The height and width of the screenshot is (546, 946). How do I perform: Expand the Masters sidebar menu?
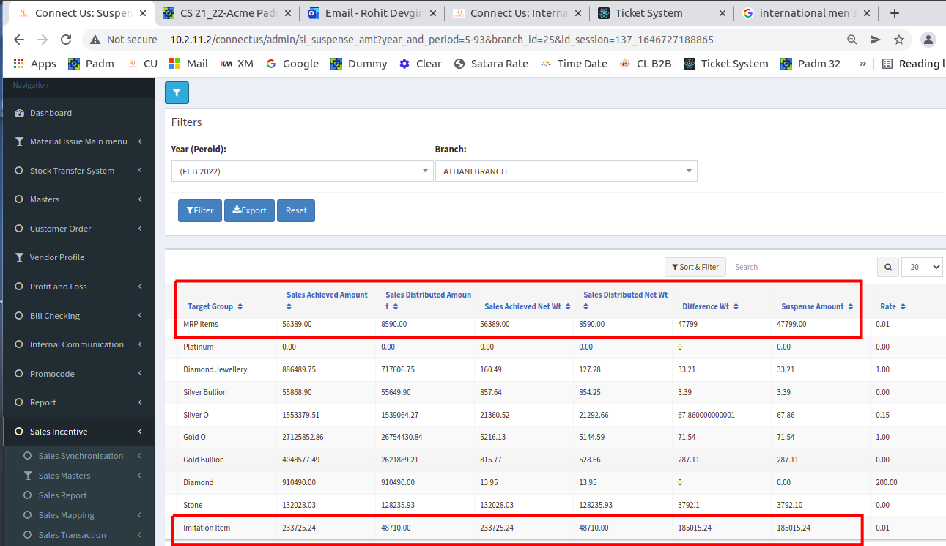(77, 199)
